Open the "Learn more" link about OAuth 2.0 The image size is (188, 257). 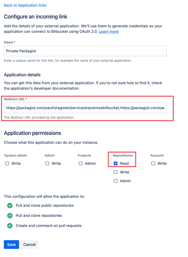[109, 31]
